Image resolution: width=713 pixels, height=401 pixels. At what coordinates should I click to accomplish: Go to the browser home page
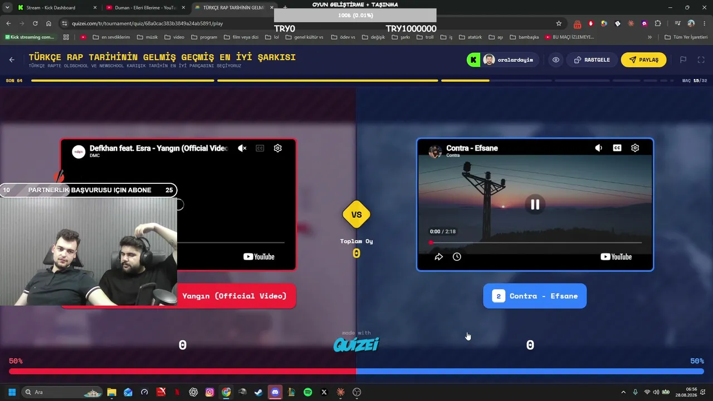coord(48,23)
